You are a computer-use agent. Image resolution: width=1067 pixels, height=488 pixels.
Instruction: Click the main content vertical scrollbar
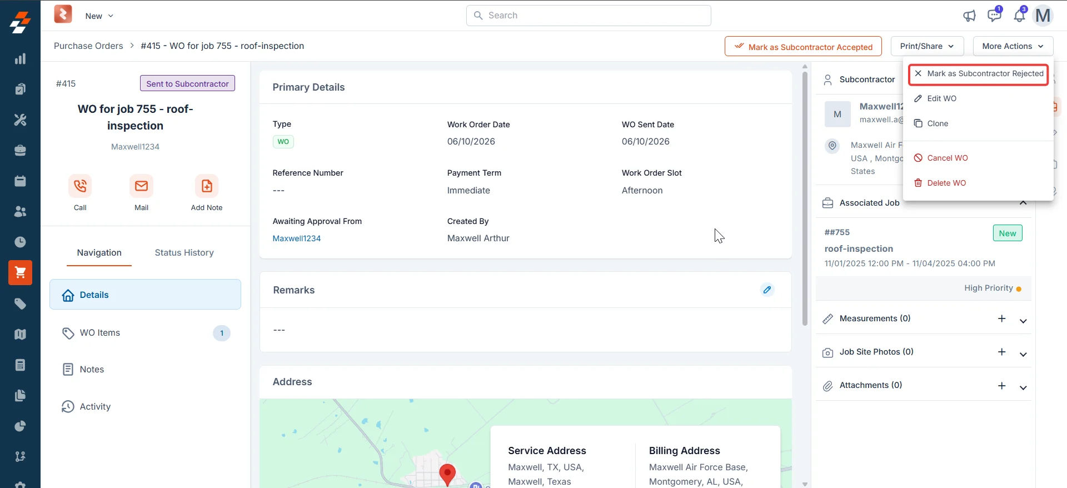point(805,198)
